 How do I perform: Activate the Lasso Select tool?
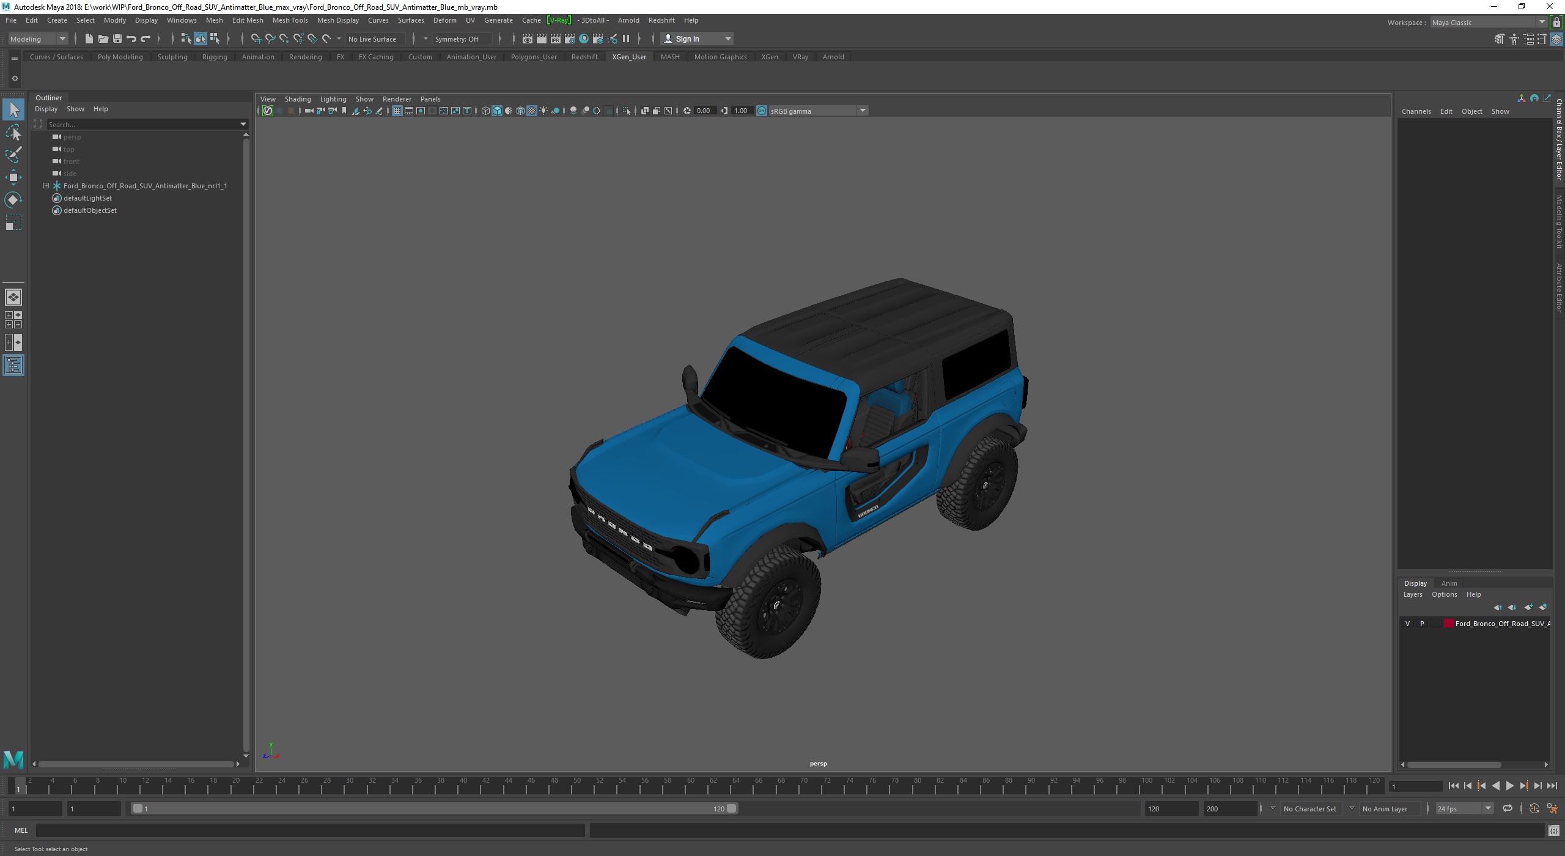coord(13,133)
